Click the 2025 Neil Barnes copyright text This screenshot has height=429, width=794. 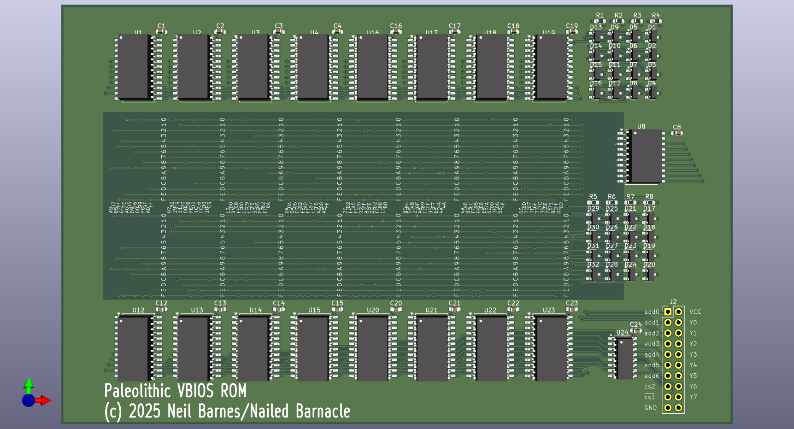click(x=227, y=411)
